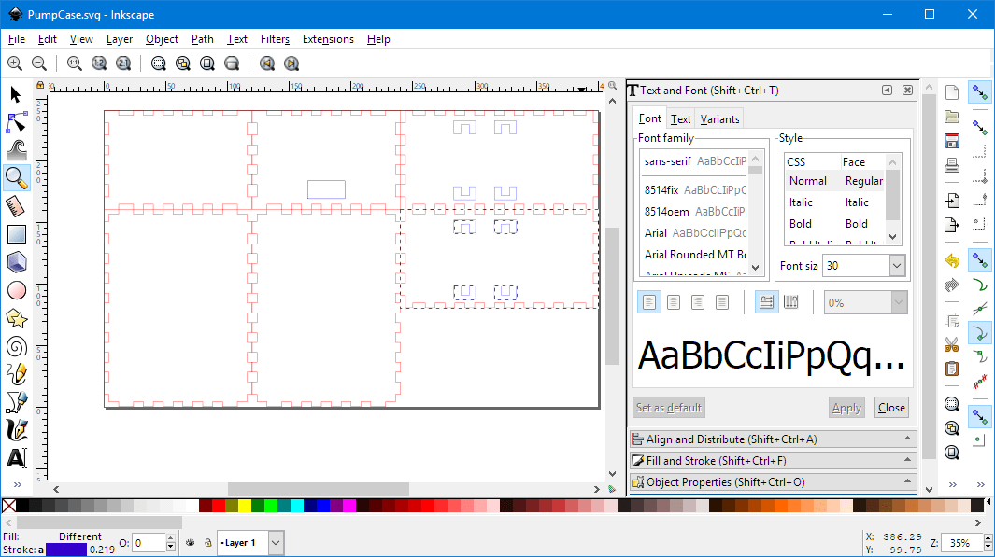This screenshot has width=995, height=557.
Task: Select Arial in Font family list
Action: coord(695,233)
